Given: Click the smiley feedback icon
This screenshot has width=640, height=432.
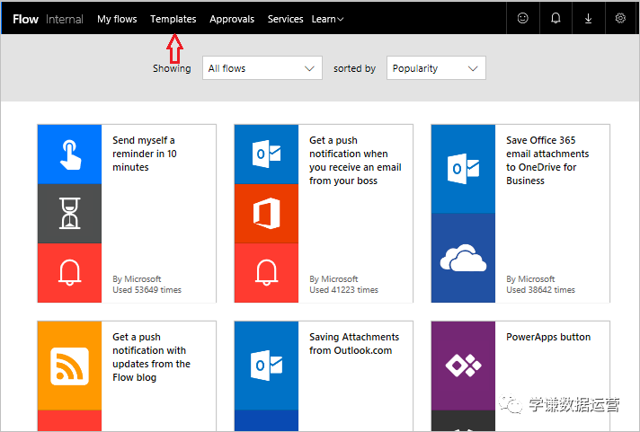Looking at the screenshot, I should [x=523, y=18].
